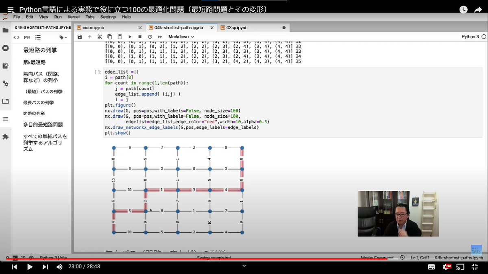488x274 pixels.
Task: Run the selected cell with the play icon
Action: pyautogui.click(x=129, y=37)
